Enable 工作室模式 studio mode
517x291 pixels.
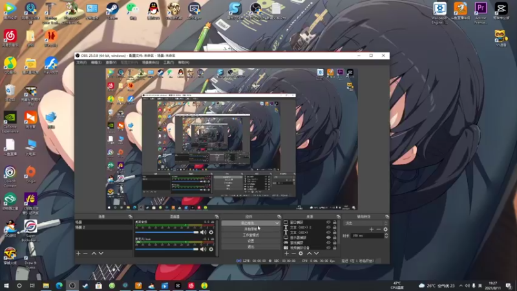click(x=251, y=235)
